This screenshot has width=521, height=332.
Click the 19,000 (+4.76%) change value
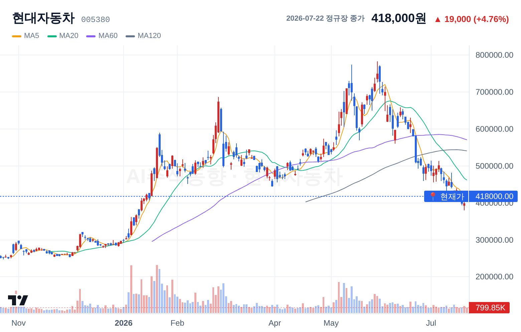tap(477, 19)
